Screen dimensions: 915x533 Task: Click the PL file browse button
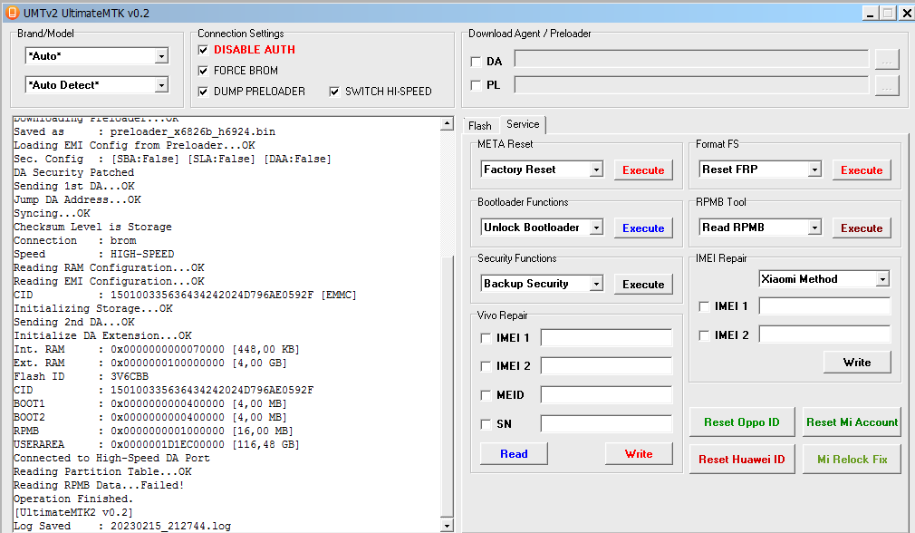886,85
